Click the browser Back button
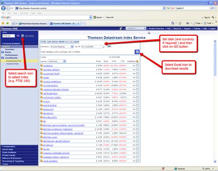The width and height of the screenshot is (218, 171). 3,8
